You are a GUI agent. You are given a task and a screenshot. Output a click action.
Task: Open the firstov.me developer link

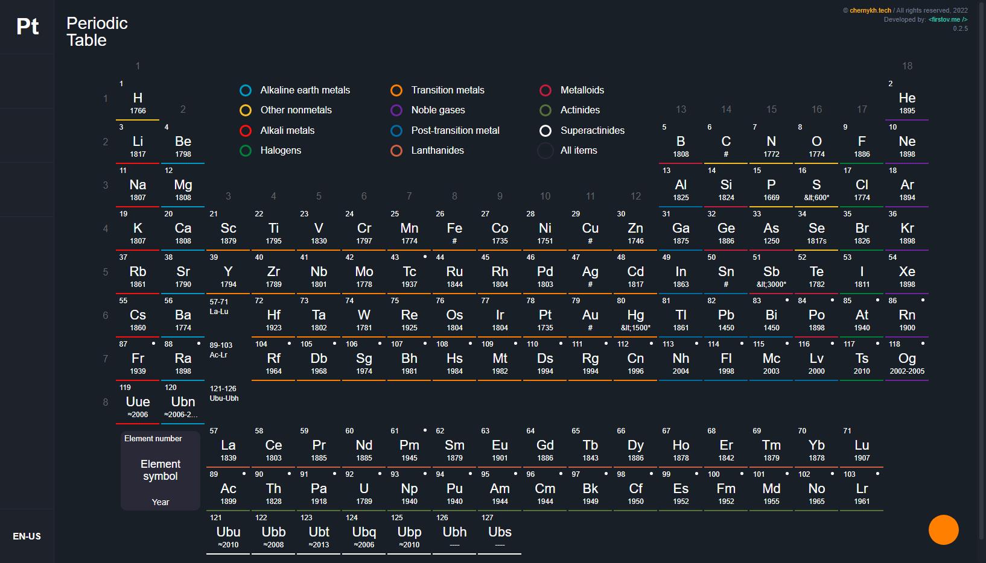click(948, 19)
